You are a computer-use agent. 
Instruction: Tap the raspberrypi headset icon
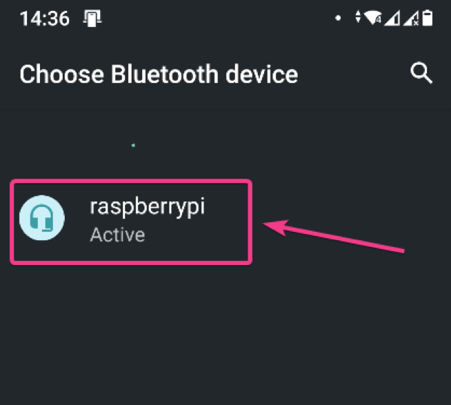coord(42,217)
